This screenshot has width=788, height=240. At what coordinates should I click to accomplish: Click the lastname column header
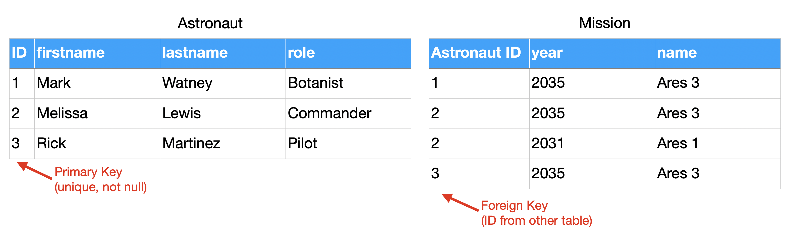click(x=195, y=53)
